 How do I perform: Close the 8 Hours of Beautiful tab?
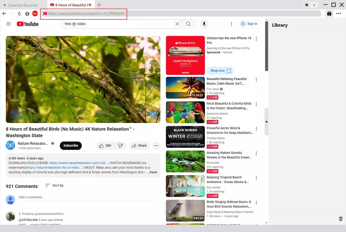(x=90, y=5)
